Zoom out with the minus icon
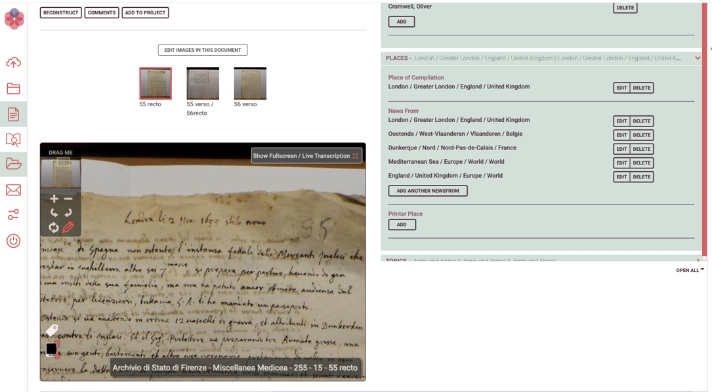 pyautogui.click(x=68, y=199)
